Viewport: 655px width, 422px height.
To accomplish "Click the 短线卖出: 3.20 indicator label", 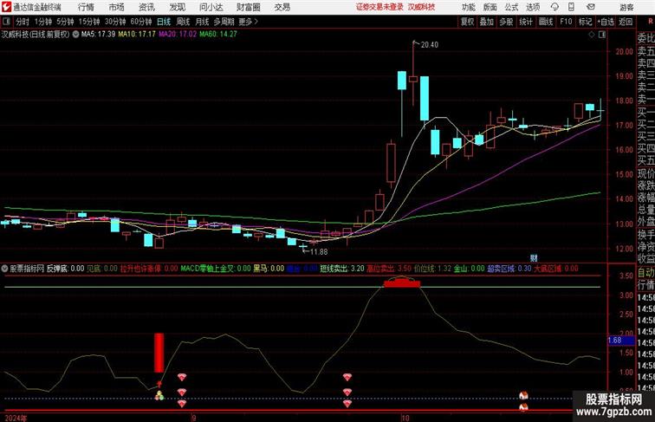I will pyautogui.click(x=342, y=269).
